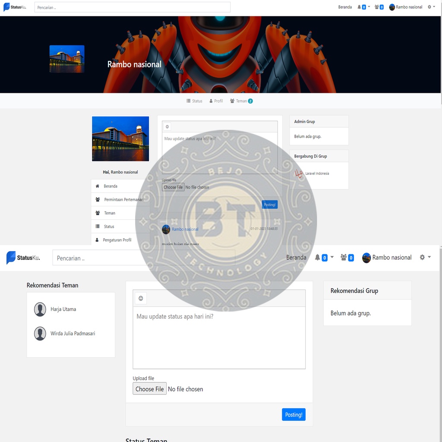Switch to the Status tab below the banner
Image resolution: width=442 pixels, height=442 pixels.
click(195, 101)
